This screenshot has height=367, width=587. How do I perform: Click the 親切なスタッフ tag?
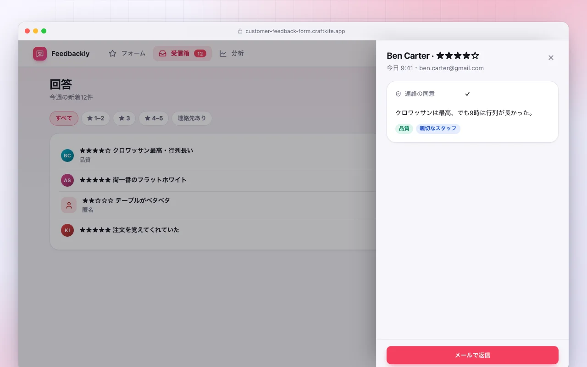point(438,128)
